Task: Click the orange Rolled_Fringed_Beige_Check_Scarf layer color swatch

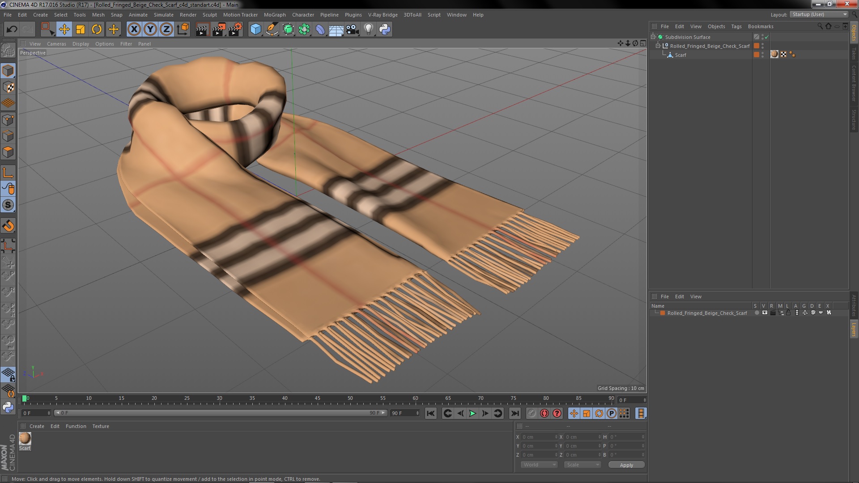Action: (663, 313)
